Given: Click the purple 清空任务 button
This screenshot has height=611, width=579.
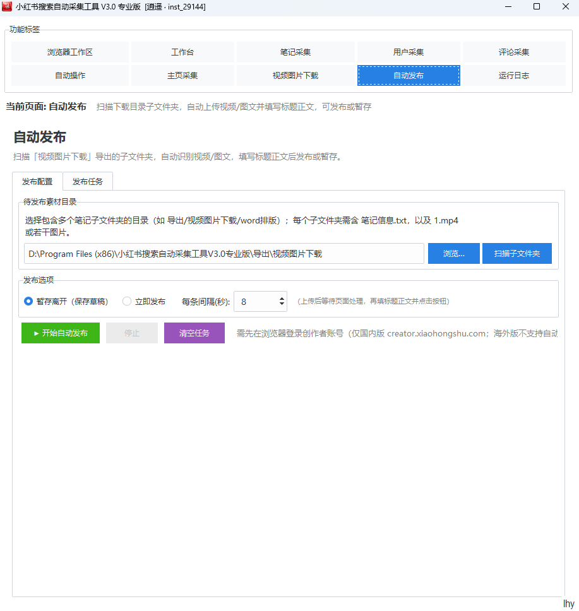Looking at the screenshot, I should pyautogui.click(x=194, y=333).
